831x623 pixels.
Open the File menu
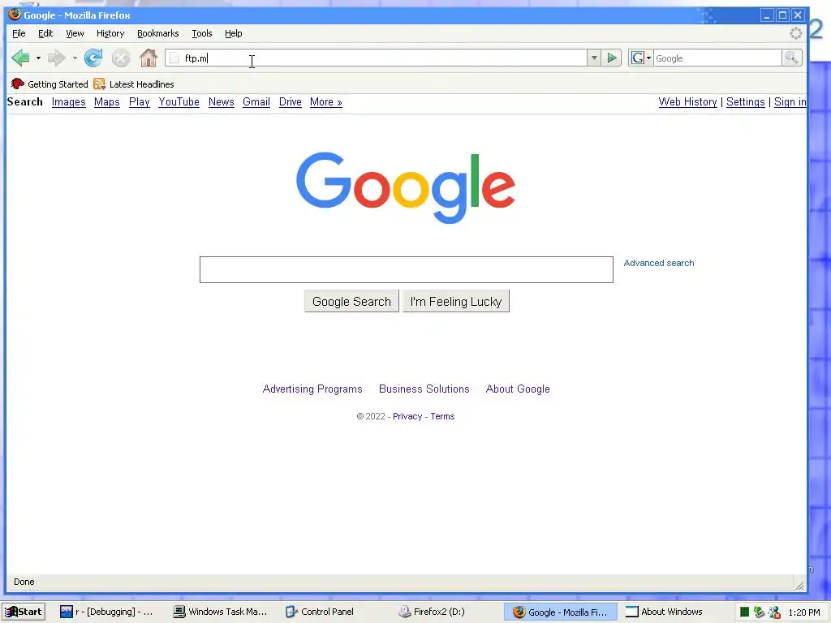point(19,33)
